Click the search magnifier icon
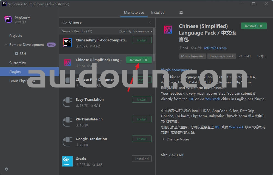This screenshot has width=273, height=175. [x=64, y=22]
